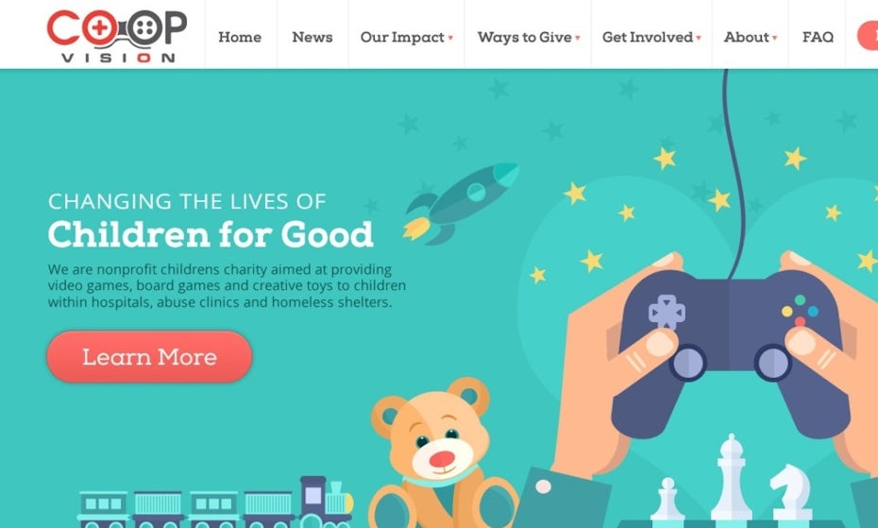Click the white chess knight piece
The width and height of the screenshot is (878, 528).
(791, 491)
